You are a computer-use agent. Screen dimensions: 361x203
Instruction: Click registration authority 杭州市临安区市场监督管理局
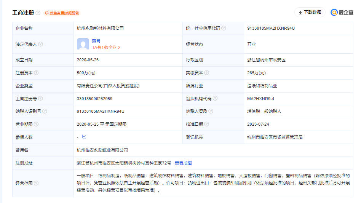pos(275,137)
